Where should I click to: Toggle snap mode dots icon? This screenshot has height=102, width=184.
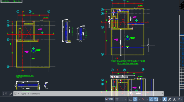[122, 99]
